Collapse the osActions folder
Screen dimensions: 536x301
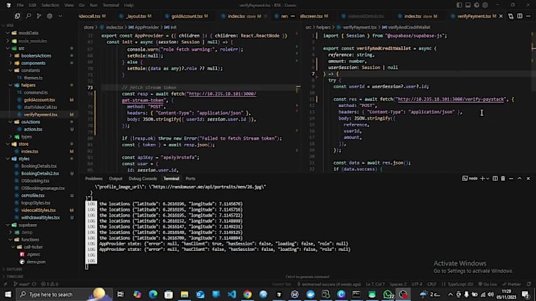point(30,122)
